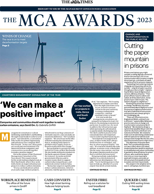This screenshot has width=154, height=194.
Task: Click the 'The MCA Awards' main title
Action: pos(68,20)
